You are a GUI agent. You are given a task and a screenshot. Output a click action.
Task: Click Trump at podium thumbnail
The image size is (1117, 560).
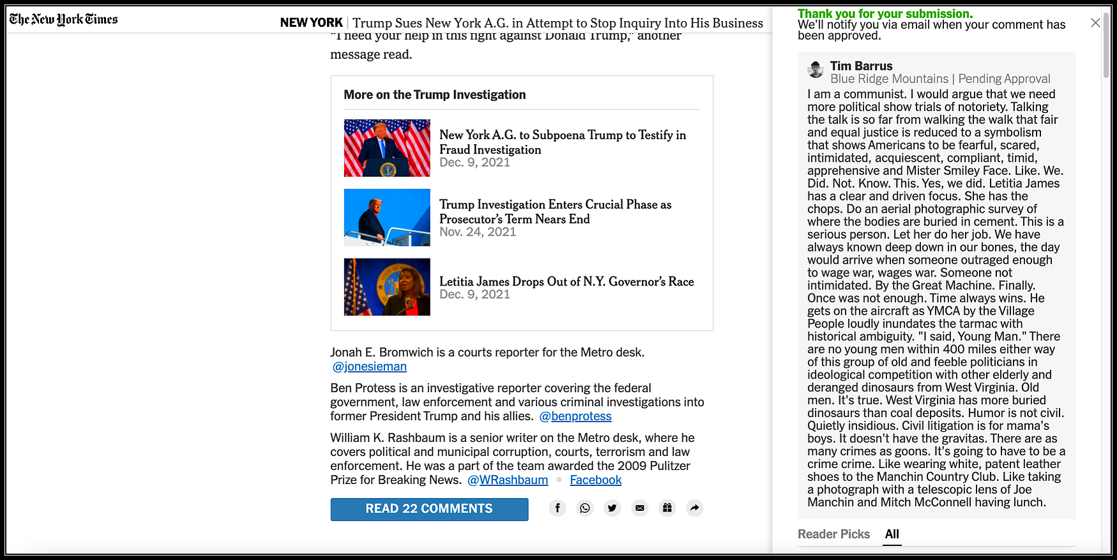point(387,148)
